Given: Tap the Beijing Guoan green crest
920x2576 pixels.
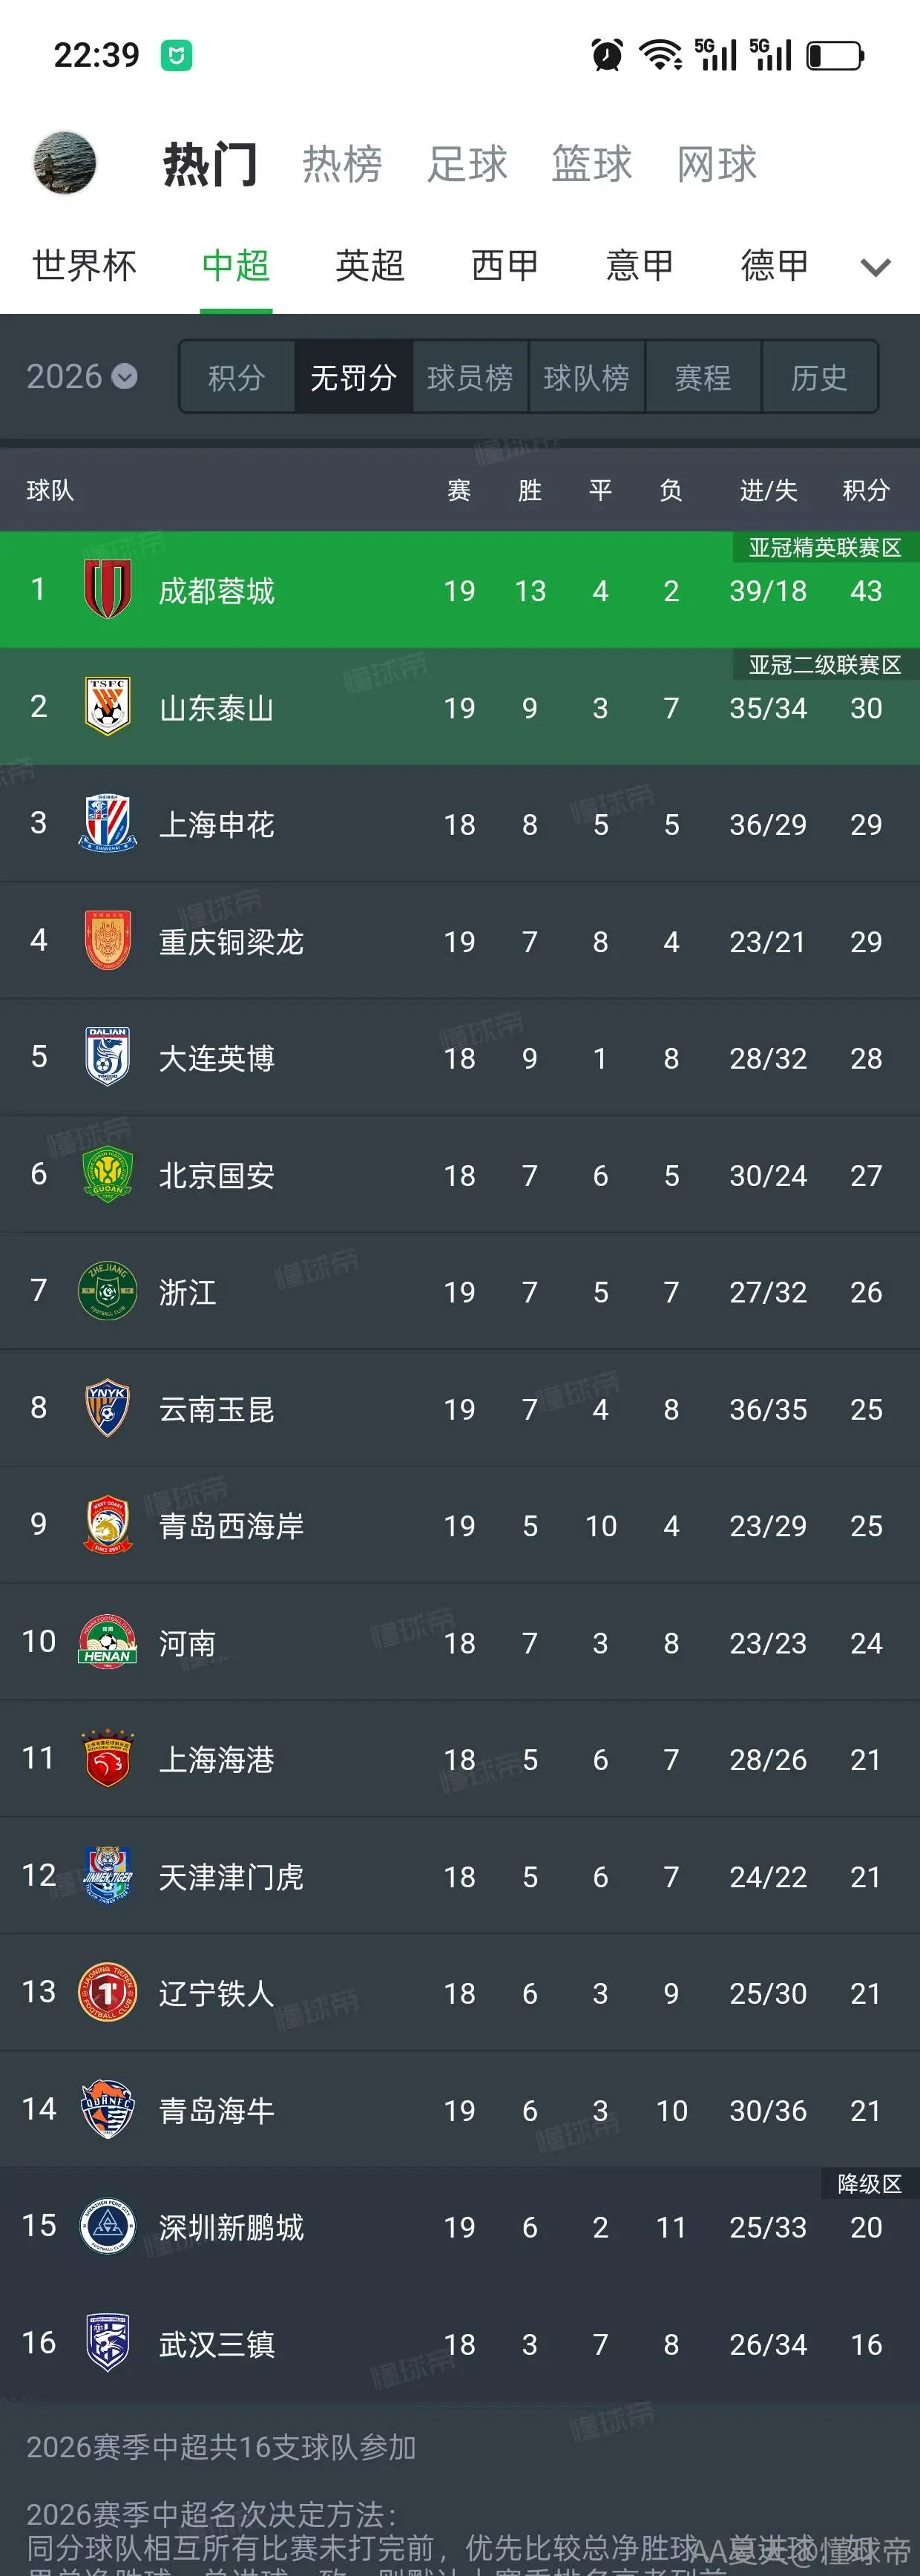Looking at the screenshot, I should tap(107, 1175).
